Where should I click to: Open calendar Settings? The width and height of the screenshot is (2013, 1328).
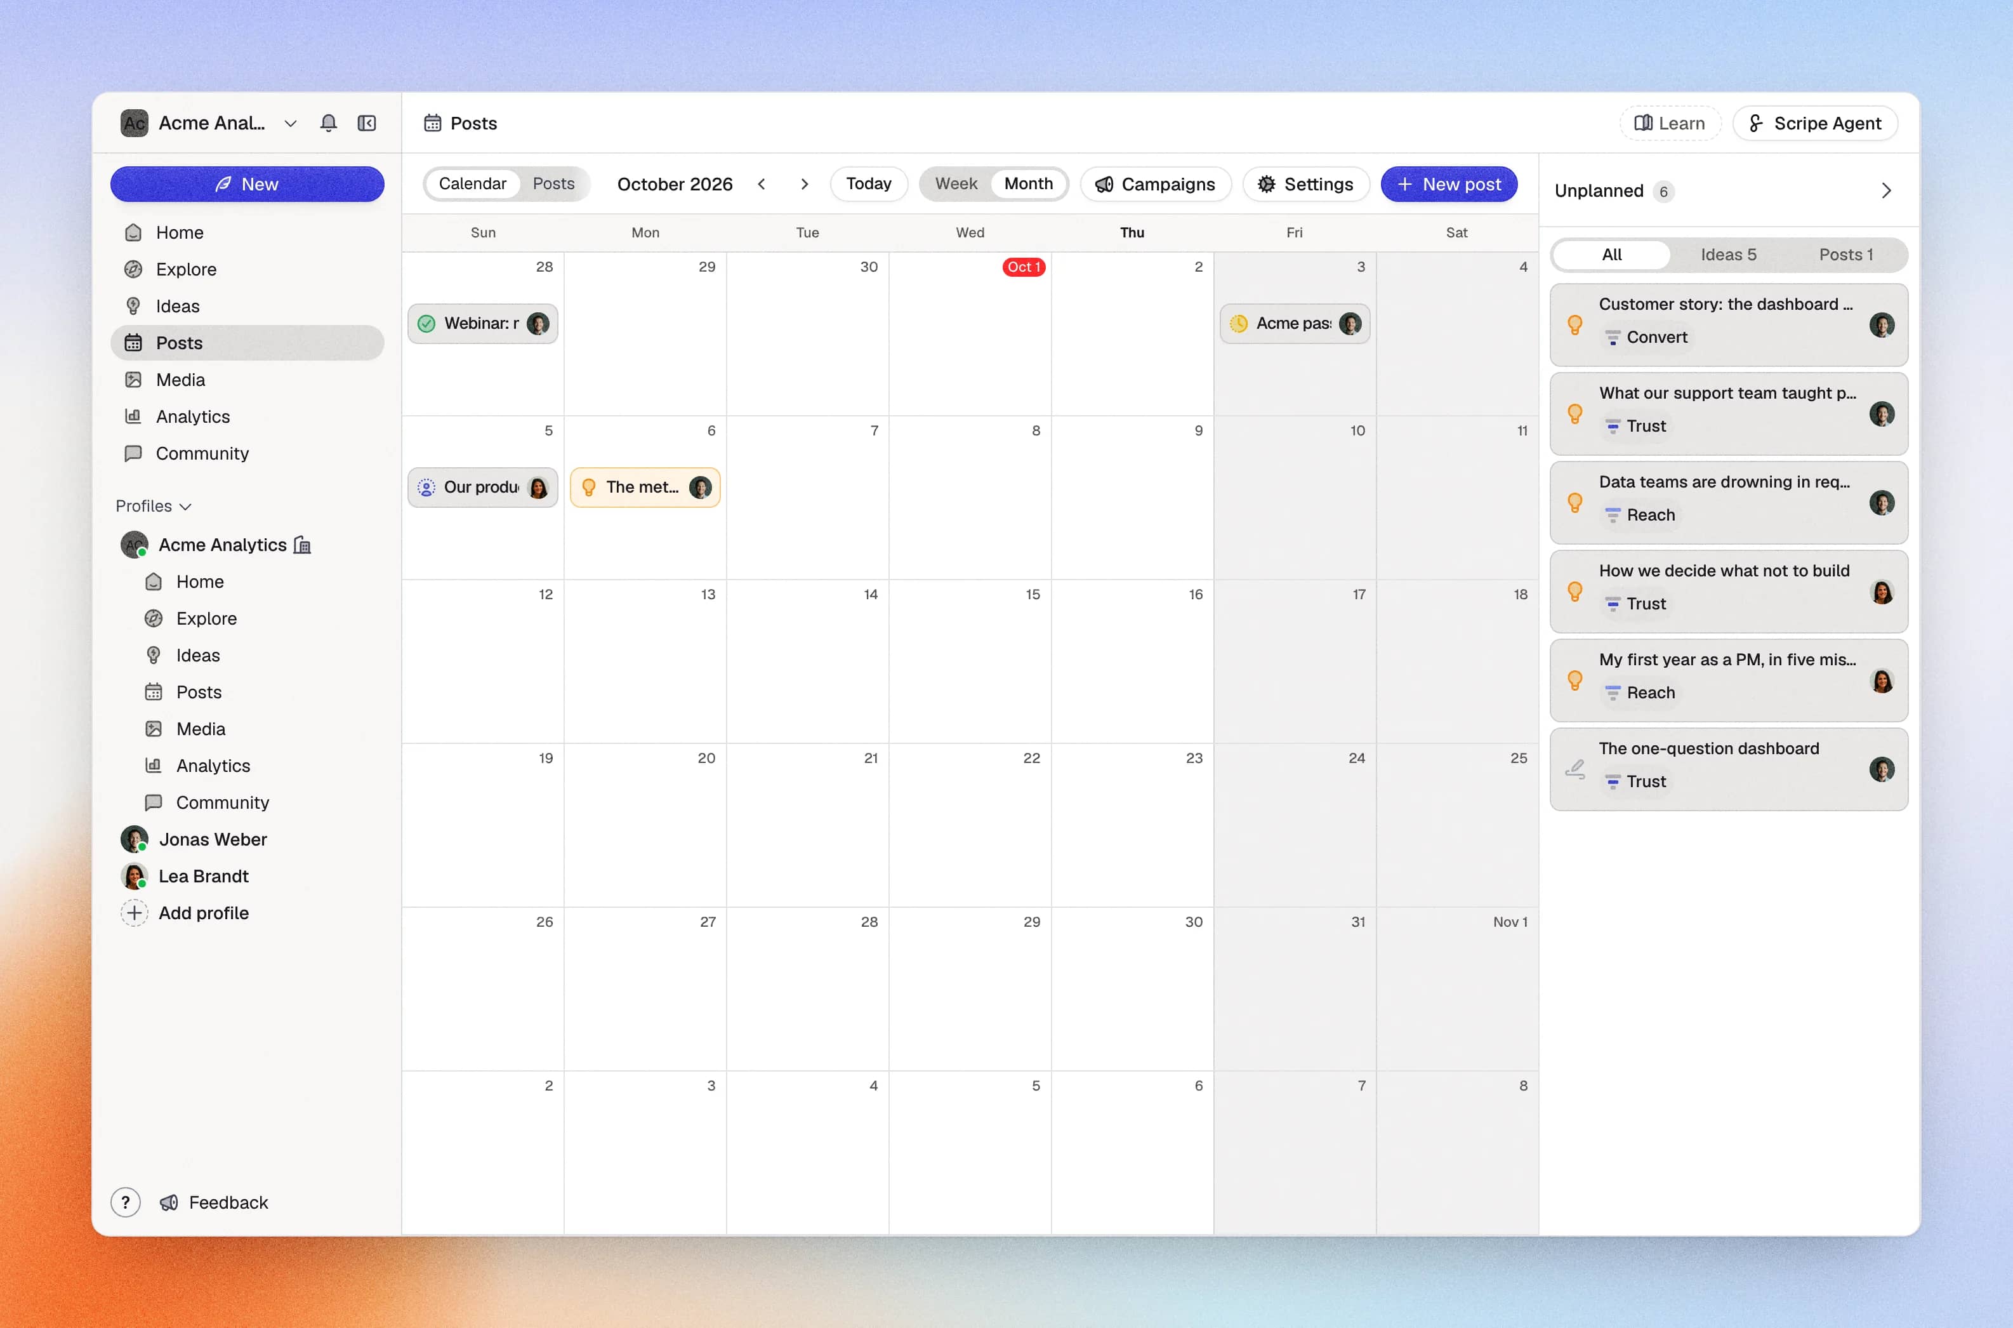1306,184
